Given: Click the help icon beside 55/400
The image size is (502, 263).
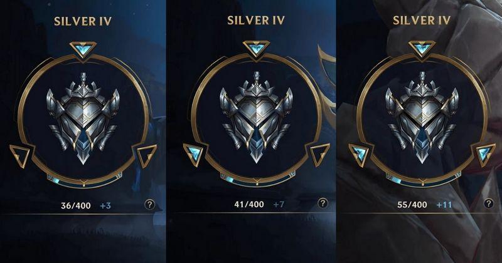Looking at the screenshot, I should pos(489,204).
